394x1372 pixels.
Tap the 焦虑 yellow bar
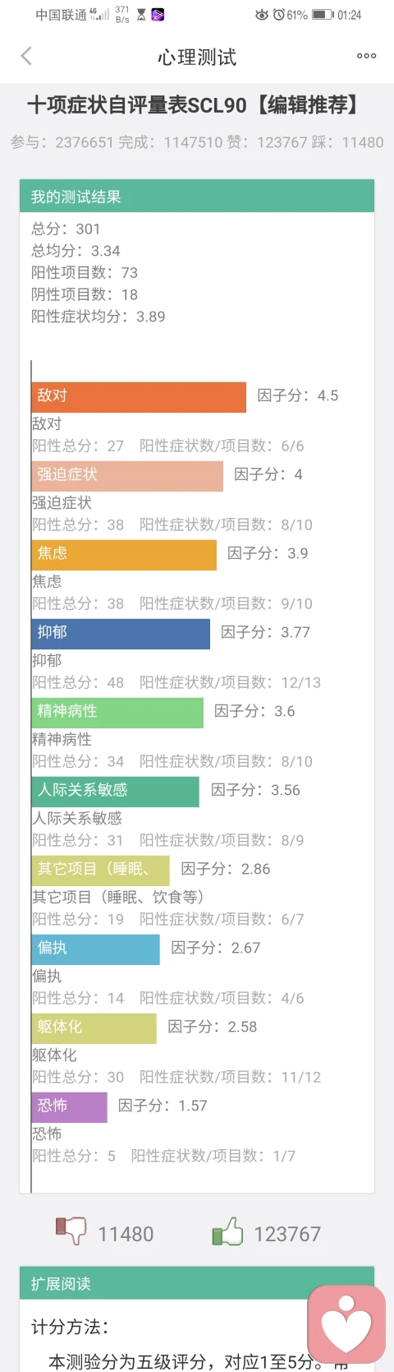(124, 555)
